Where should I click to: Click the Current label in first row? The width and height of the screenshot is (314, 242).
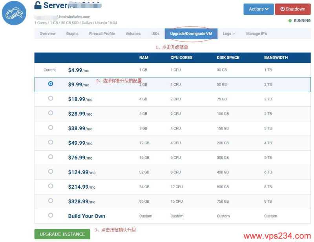[50, 70]
